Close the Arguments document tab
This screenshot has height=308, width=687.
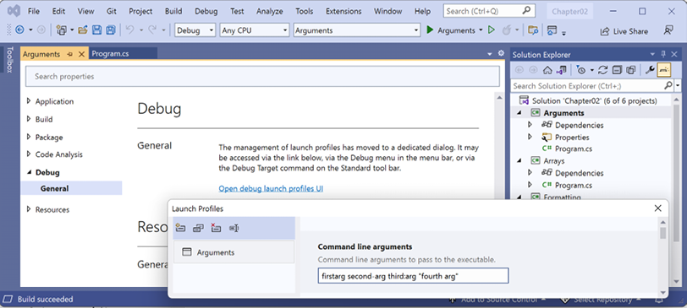coord(81,54)
